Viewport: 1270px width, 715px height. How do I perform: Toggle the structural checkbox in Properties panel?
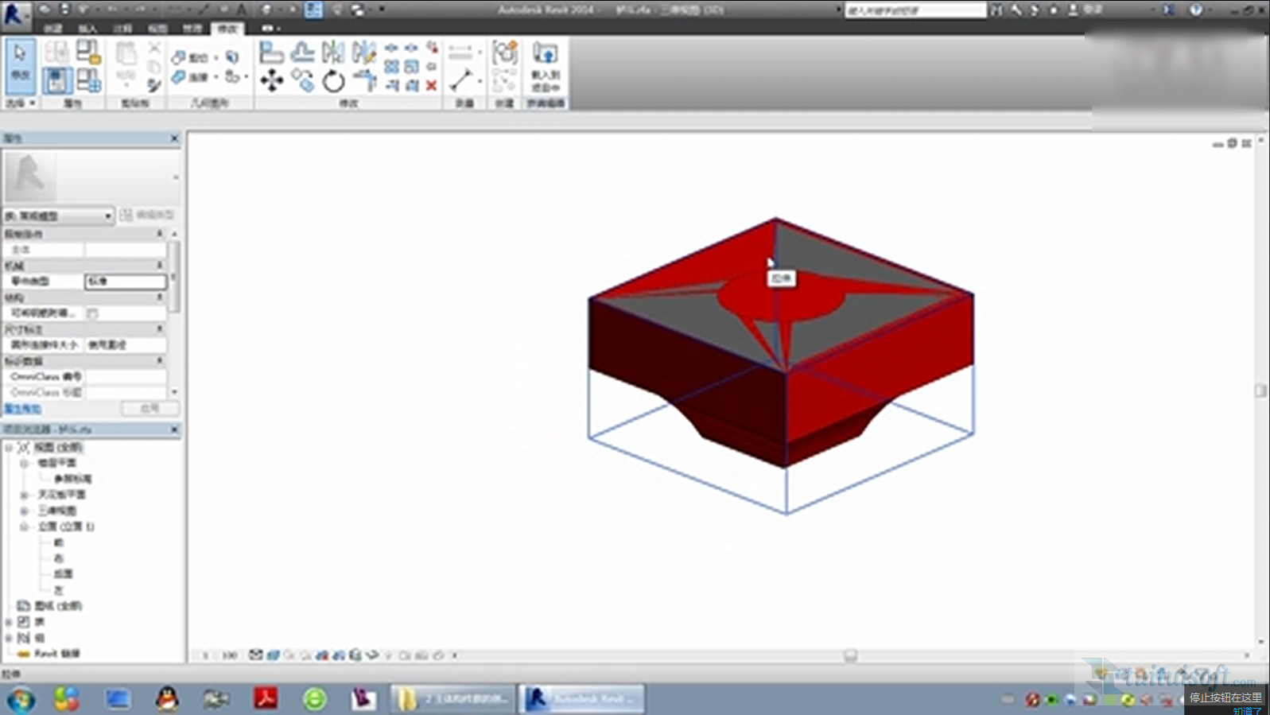click(x=92, y=313)
